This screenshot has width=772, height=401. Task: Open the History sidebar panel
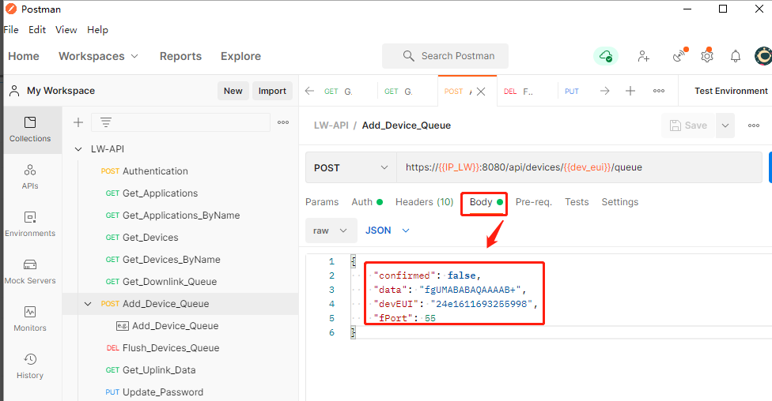coord(30,366)
